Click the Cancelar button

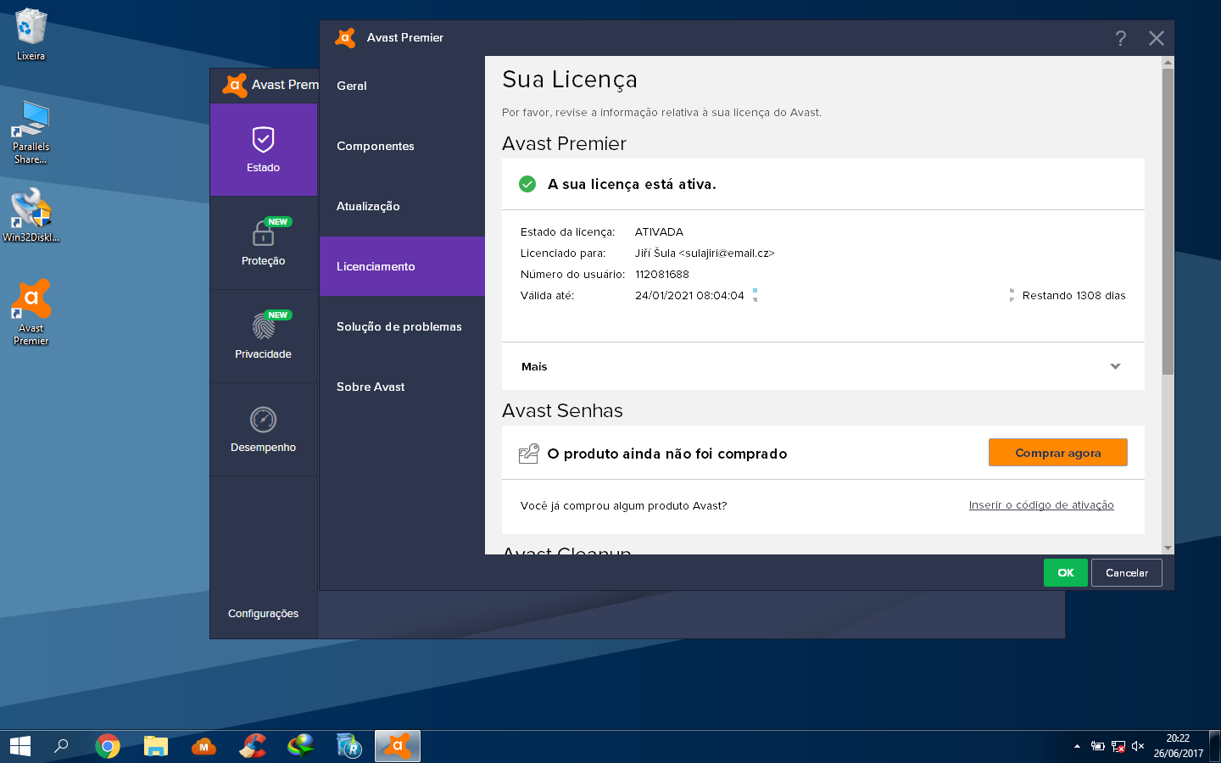(x=1127, y=573)
